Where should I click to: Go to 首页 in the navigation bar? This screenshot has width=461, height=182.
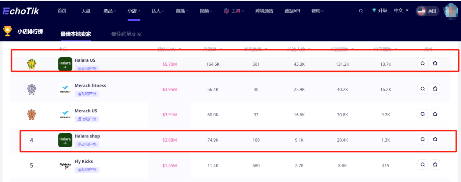[x=62, y=11]
